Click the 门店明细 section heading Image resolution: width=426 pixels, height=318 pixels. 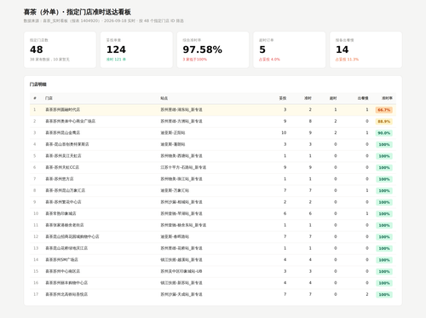click(x=38, y=84)
